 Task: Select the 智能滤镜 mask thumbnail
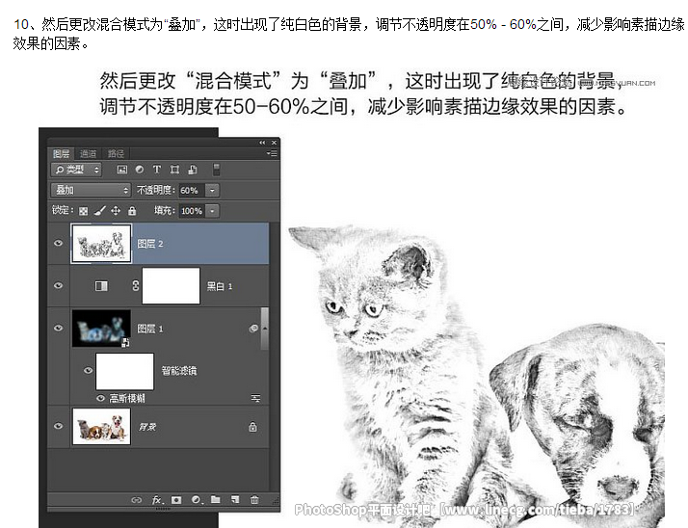(x=125, y=371)
